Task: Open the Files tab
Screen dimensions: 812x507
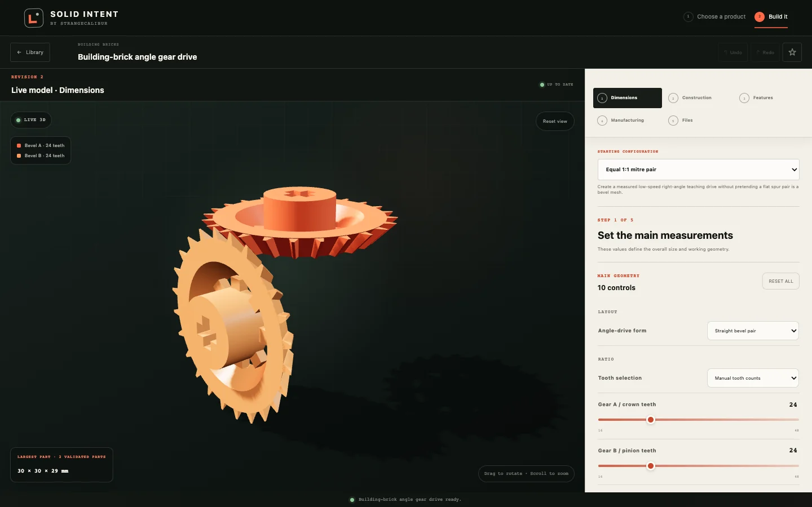Action: (699, 121)
